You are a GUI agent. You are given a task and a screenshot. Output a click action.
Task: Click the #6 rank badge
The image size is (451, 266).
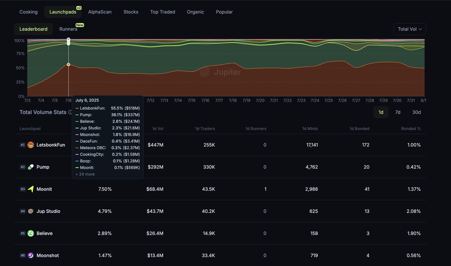(x=23, y=255)
